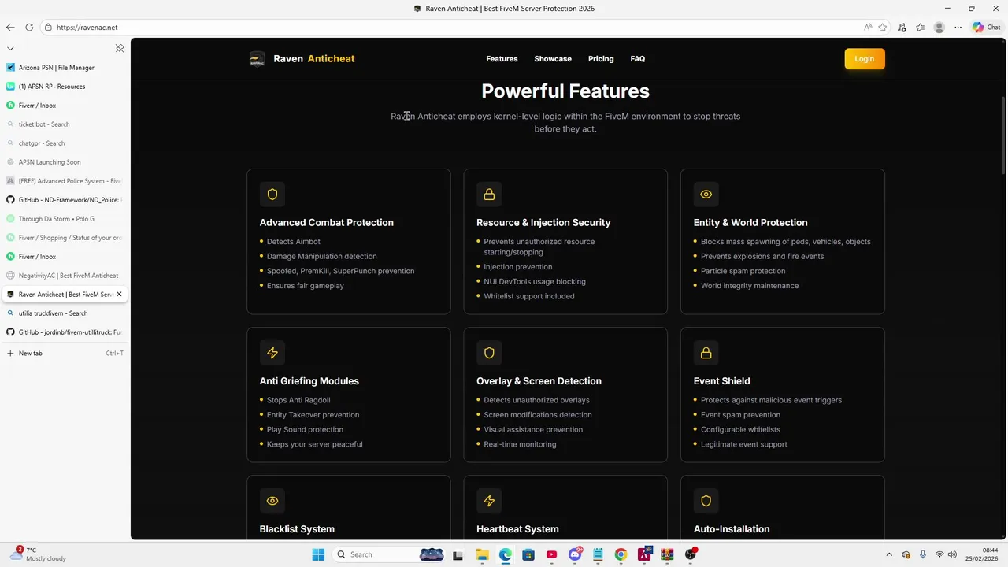
Task: Switch to GitHub ND_Police tab
Action: tap(64, 200)
